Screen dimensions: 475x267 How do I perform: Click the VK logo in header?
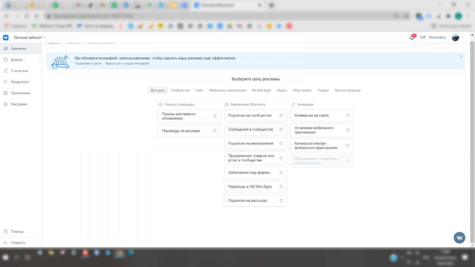[x=6, y=38]
